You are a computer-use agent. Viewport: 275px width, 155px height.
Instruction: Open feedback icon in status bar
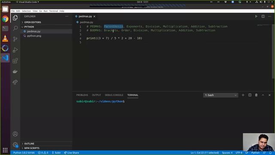click(264, 153)
